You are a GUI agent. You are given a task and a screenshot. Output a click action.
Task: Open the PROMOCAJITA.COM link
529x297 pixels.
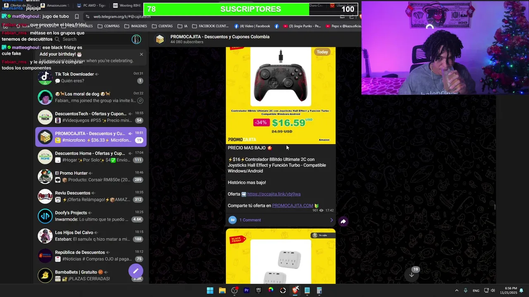click(x=293, y=205)
